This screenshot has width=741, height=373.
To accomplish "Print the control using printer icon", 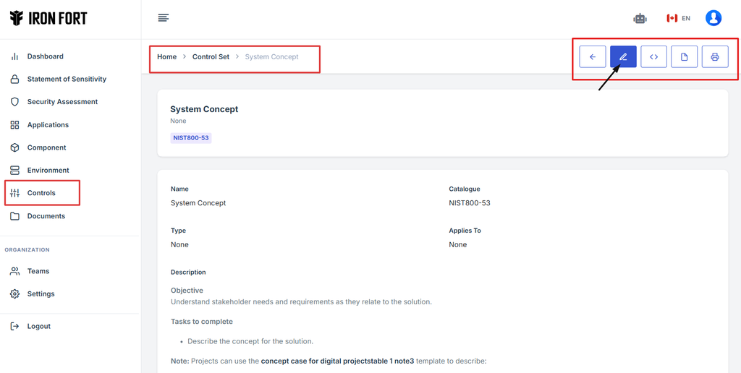I will [x=714, y=57].
